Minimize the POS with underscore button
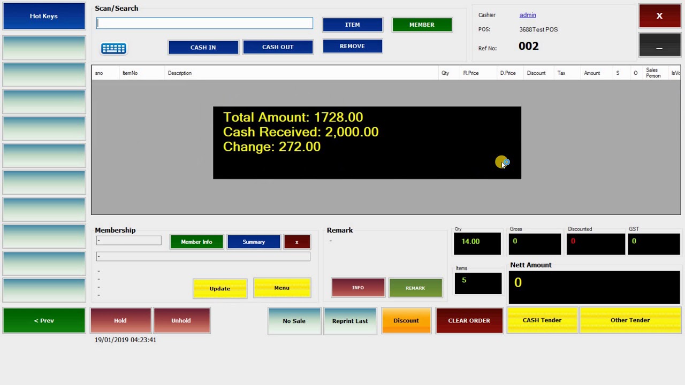The height and width of the screenshot is (385, 685). point(659,45)
